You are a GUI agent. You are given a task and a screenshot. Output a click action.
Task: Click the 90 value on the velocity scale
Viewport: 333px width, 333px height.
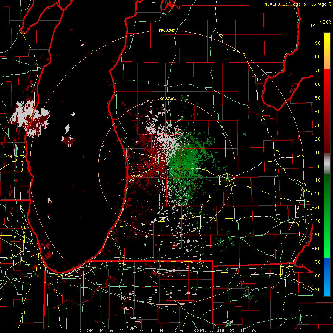318,43
